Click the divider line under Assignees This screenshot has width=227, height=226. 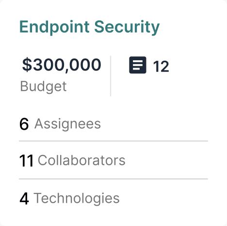click(x=113, y=141)
